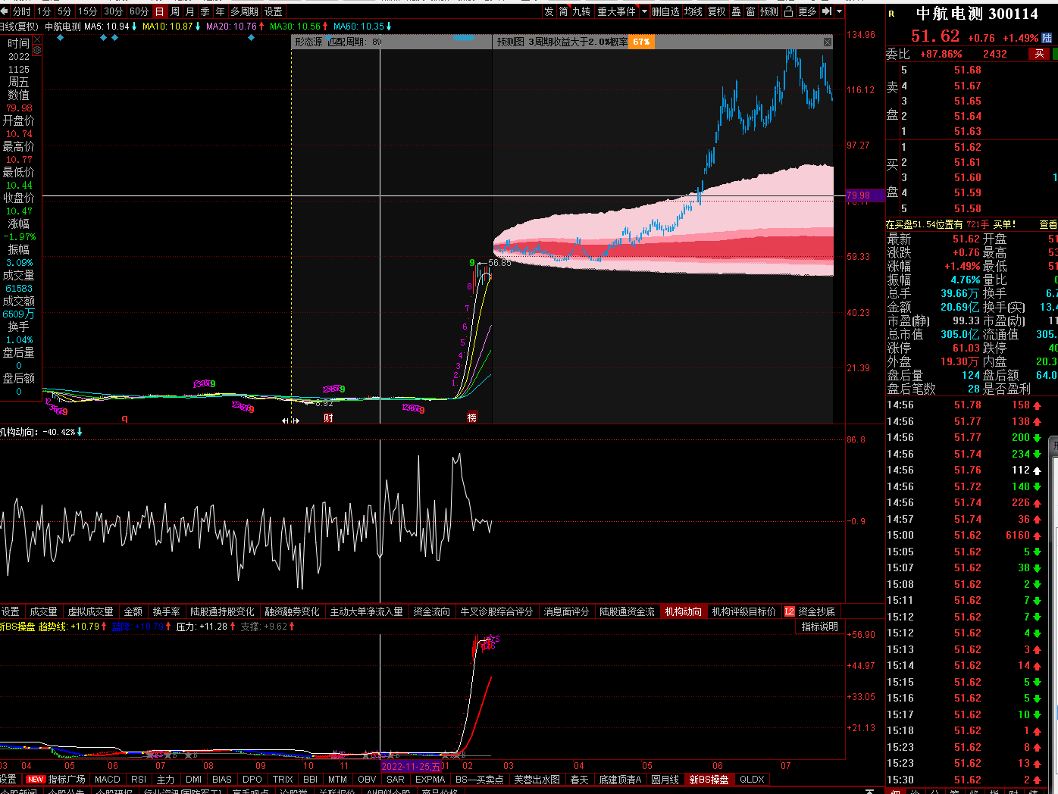1058x794 pixels.
Task: Open the 更多 more menu
Action: [x=807, y=11]
